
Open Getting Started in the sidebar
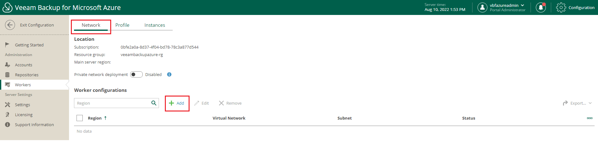[x=29, y=45]
